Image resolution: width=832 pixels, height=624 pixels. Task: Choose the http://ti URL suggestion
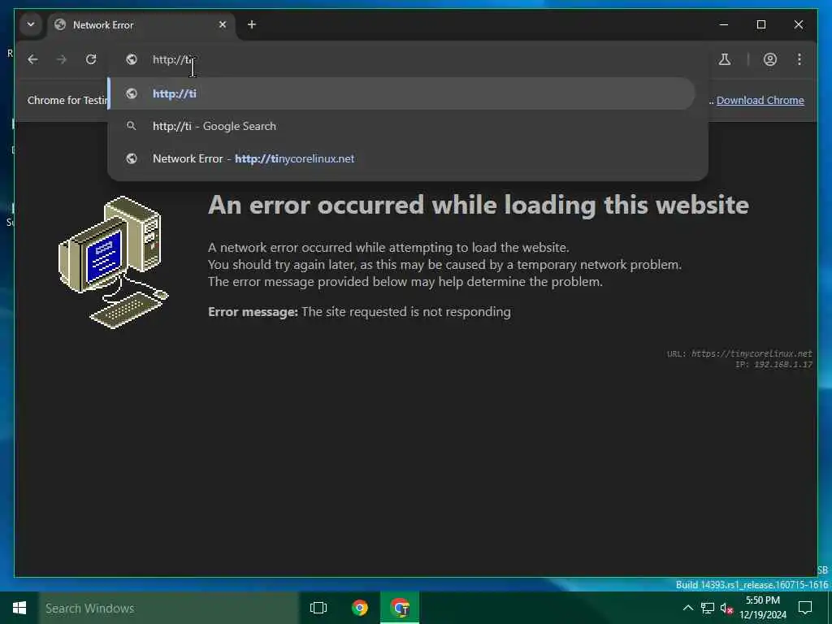tap(401, 93)
